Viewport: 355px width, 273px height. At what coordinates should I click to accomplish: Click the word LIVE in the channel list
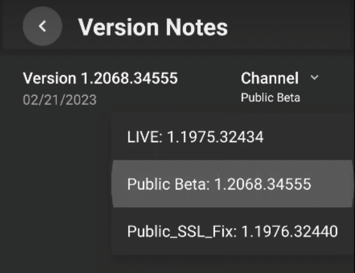[143, 137]
